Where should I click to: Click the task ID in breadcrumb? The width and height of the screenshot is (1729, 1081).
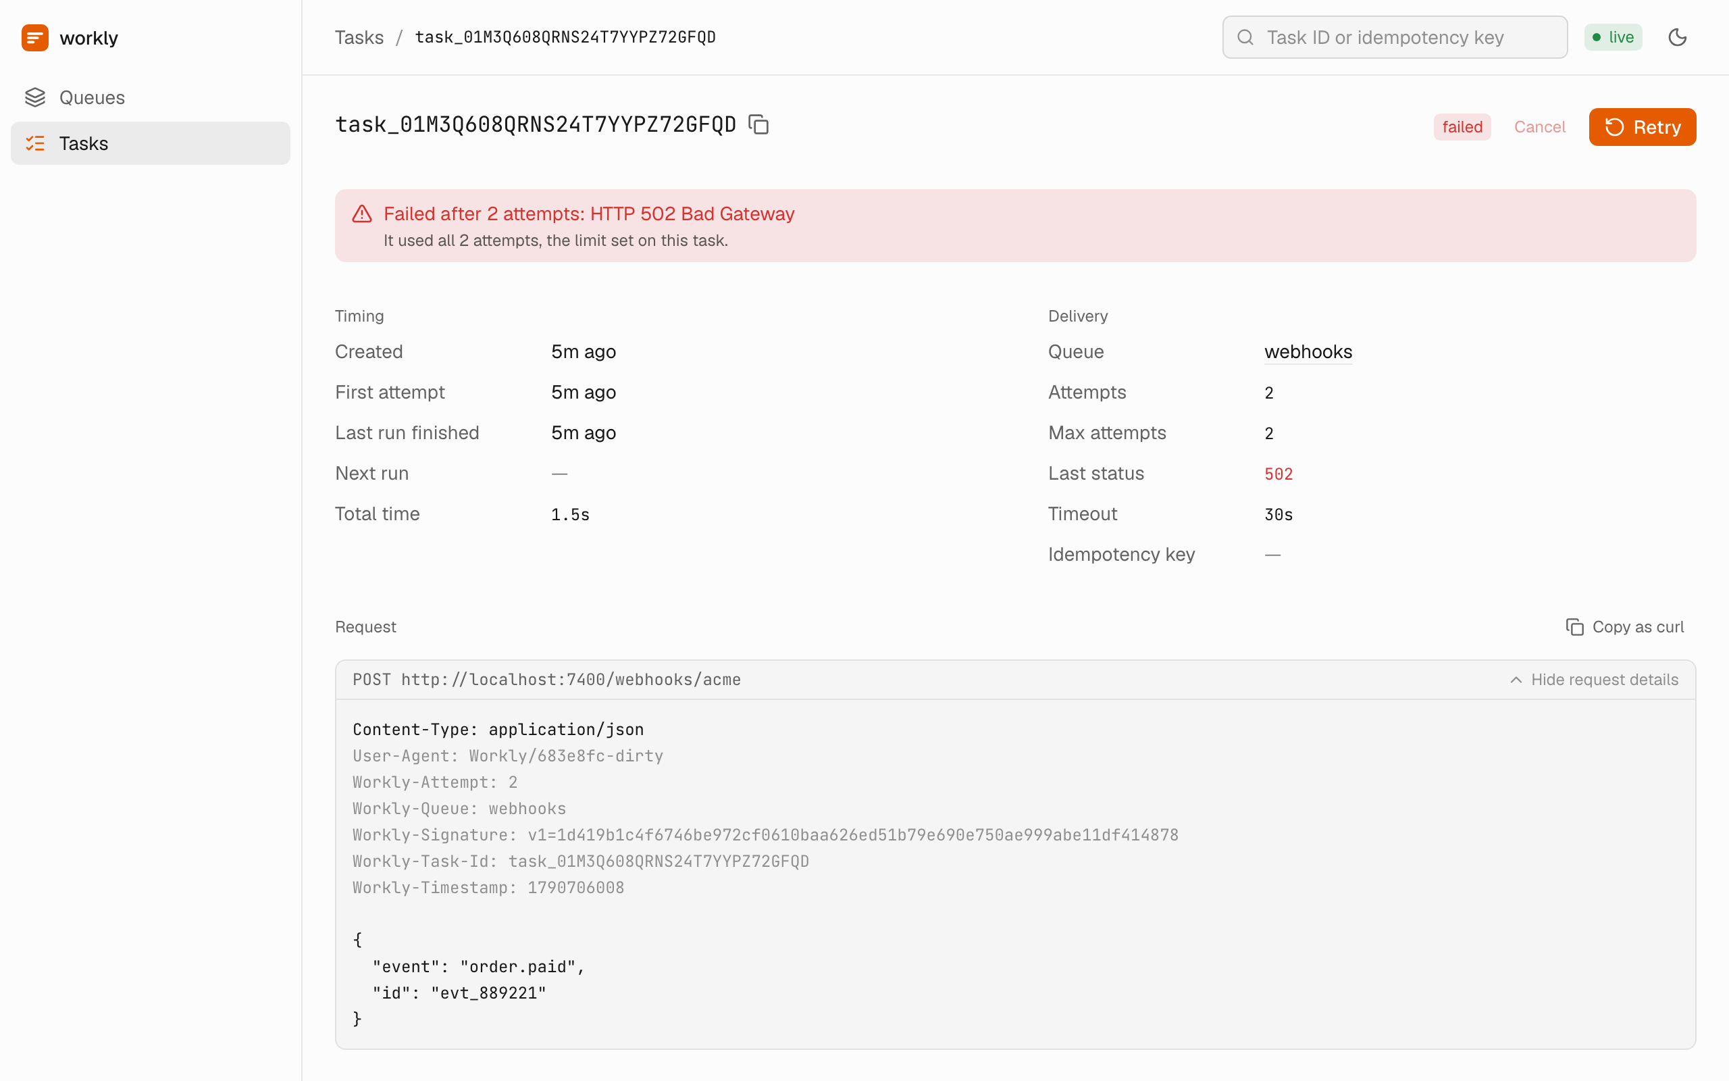click(x=565, y=37)
